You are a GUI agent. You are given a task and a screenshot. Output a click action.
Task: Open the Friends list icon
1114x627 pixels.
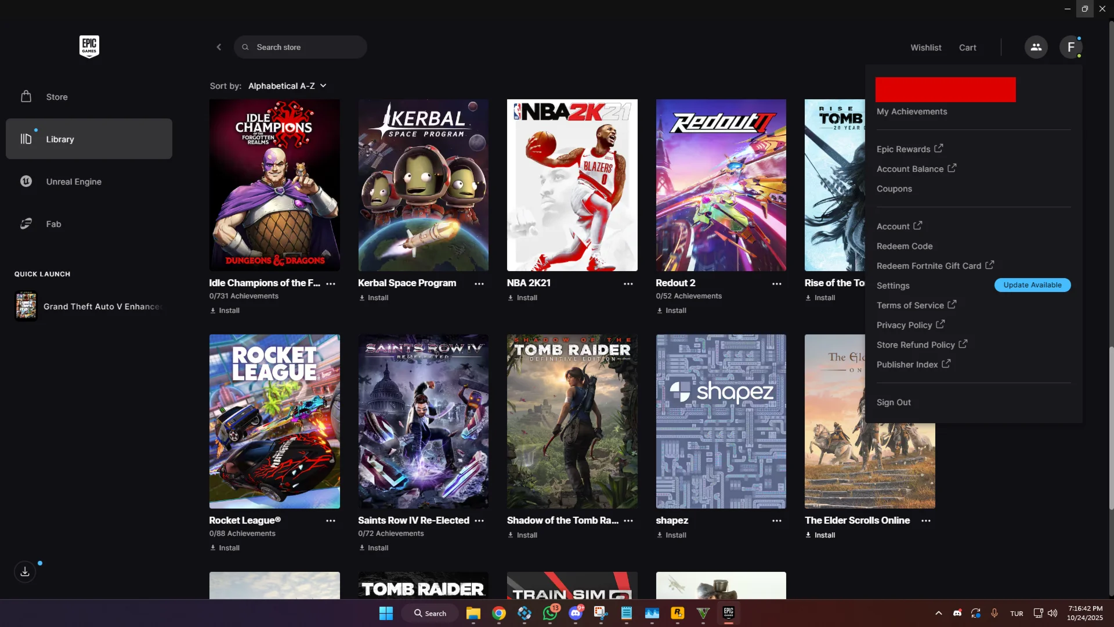pyautogui.click(x=1036, y=47)
